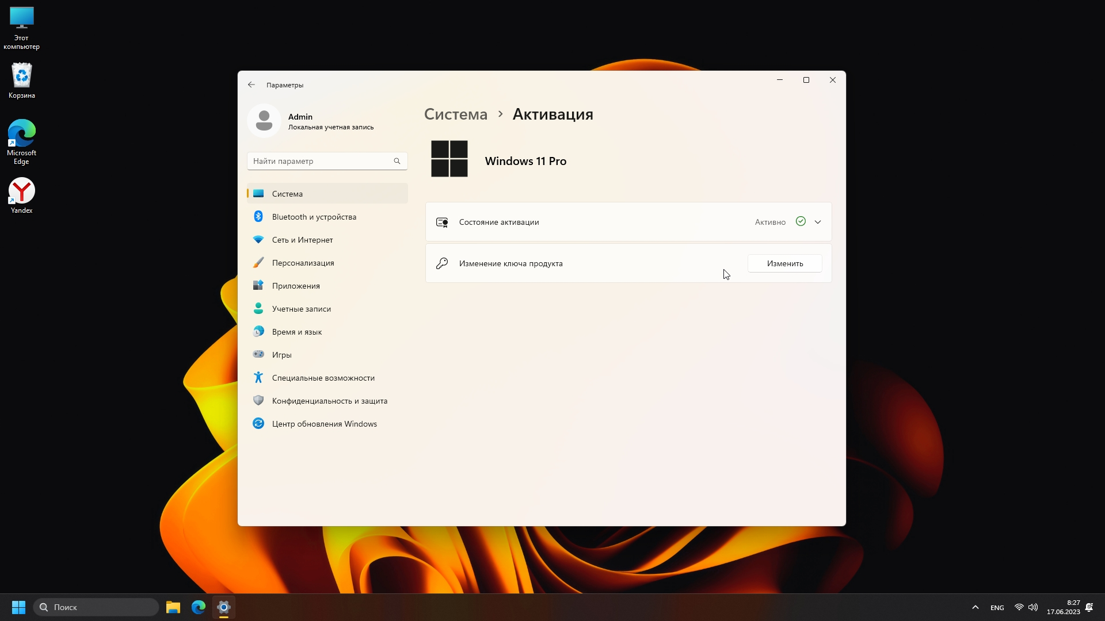Go to Приложения section
Image resolution: width=1105 pixels, height=621 pixels.
click(x=296, y=286)
